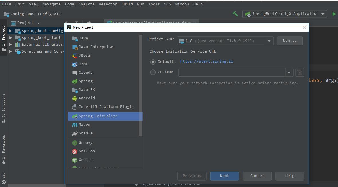
Task: Choose the Spring leaf icon
Action: pos(74,81)
